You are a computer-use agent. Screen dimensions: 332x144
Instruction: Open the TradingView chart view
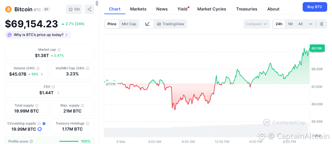pos(170,24)
